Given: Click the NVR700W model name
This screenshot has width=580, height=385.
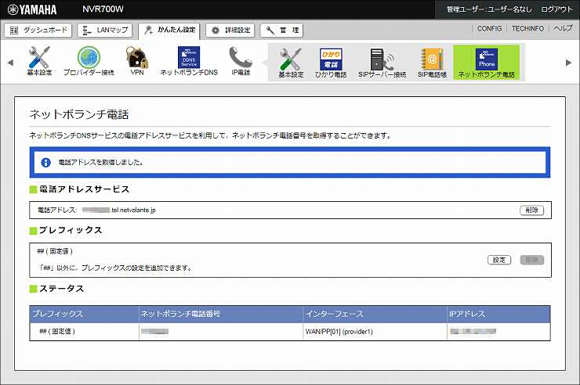Looking at the screenshot, I should [x=103, y=9].
